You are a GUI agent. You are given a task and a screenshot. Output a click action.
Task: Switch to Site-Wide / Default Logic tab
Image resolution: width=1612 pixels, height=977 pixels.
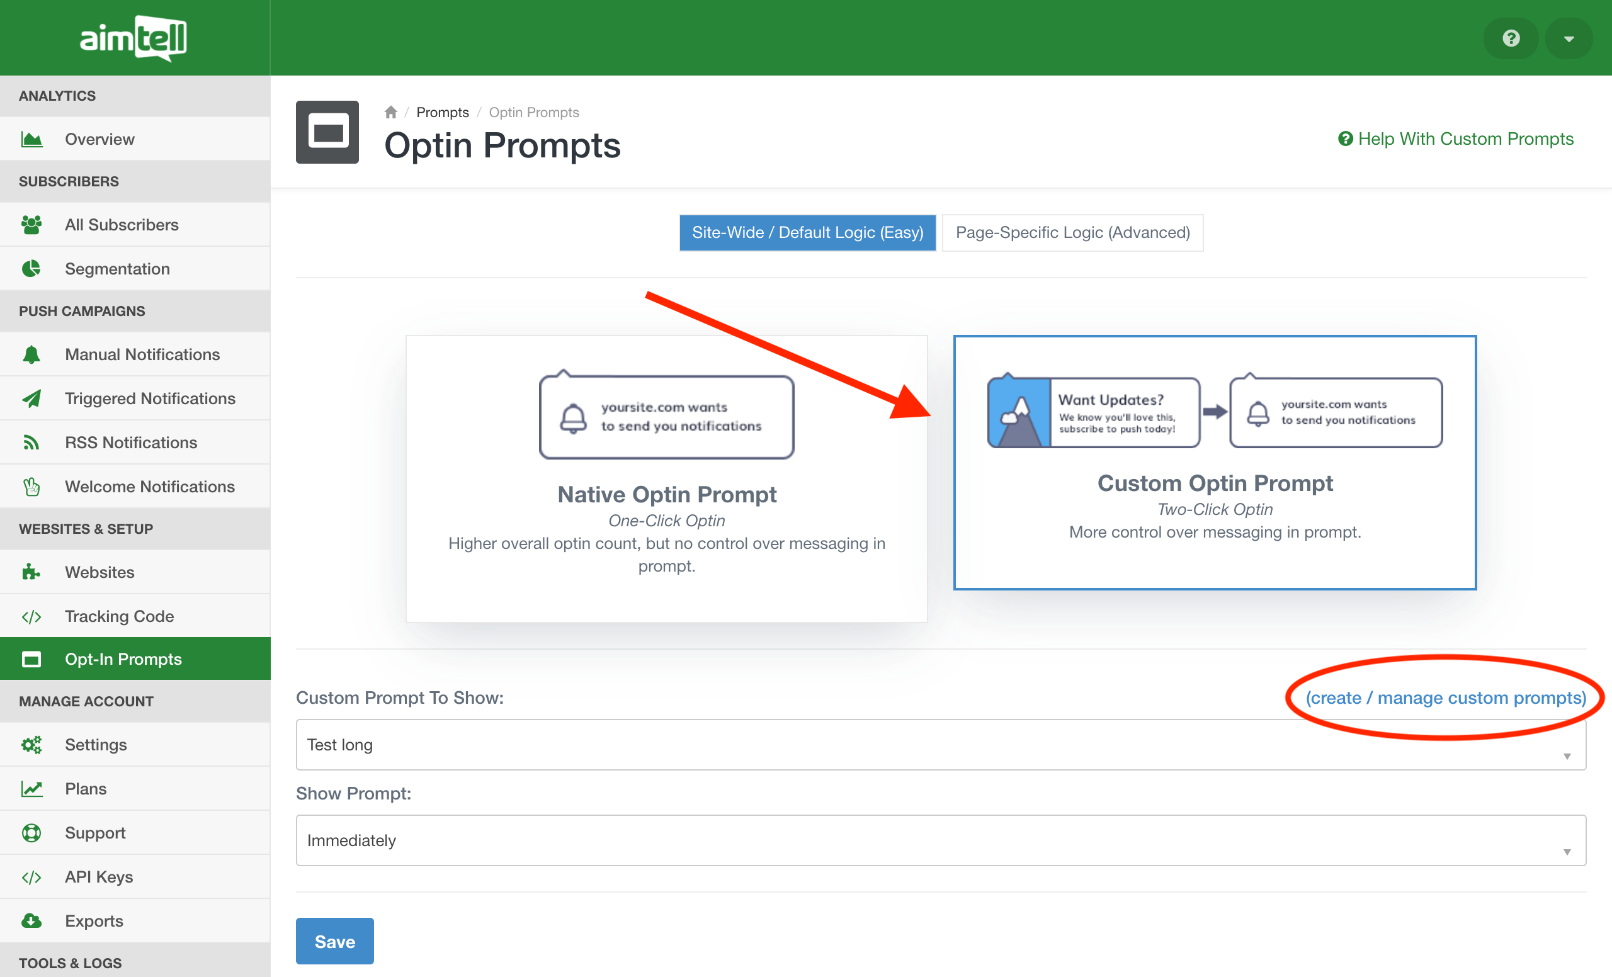(x=807, y=233)
